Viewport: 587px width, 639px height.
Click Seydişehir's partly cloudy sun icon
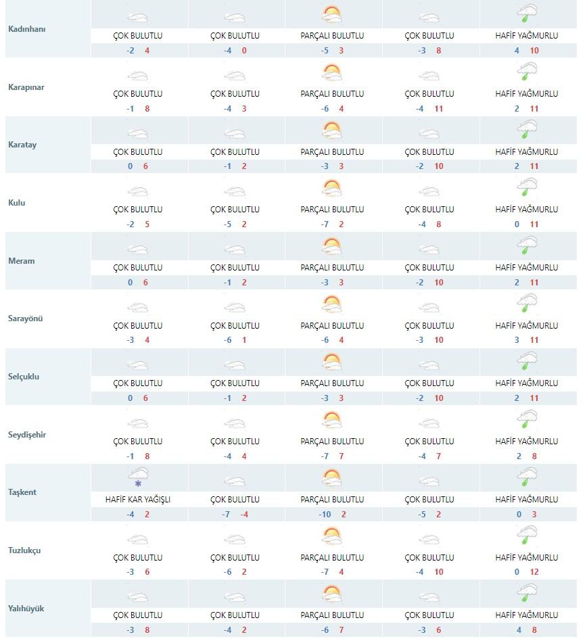tap(332, 421)
